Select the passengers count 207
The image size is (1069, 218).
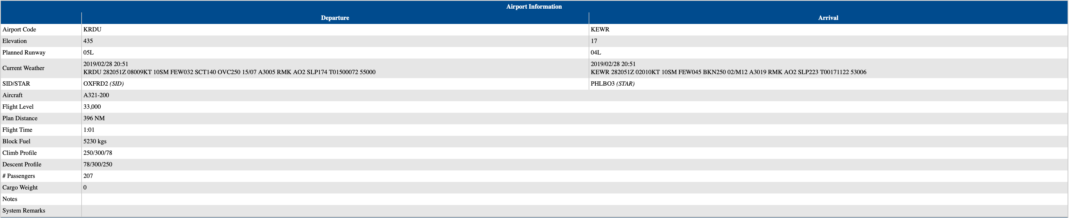pos(88,176)
